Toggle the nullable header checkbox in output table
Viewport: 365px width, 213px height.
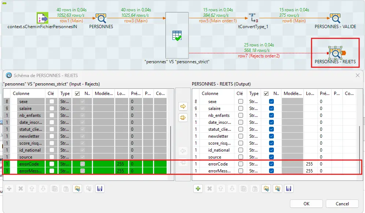pyautogui.click(x=266, y=94)
